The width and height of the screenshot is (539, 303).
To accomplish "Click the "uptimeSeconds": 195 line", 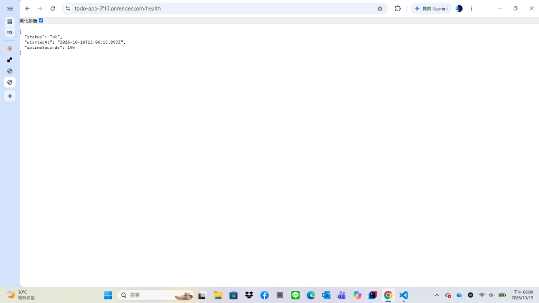I will [x=49, y=48].
